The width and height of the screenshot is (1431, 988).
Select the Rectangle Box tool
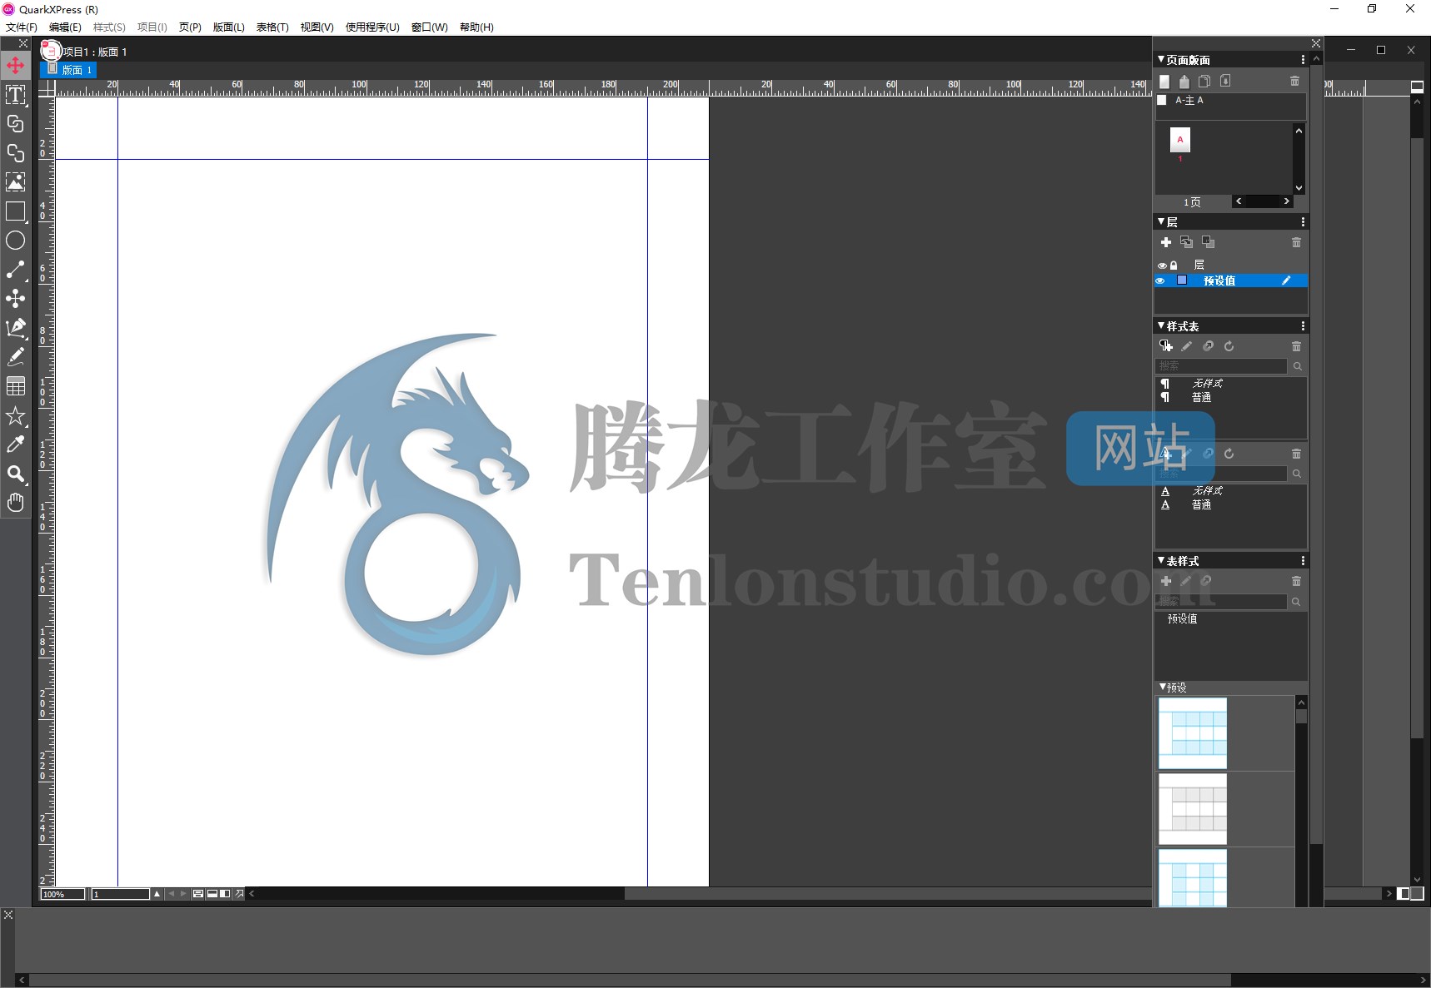15,211
